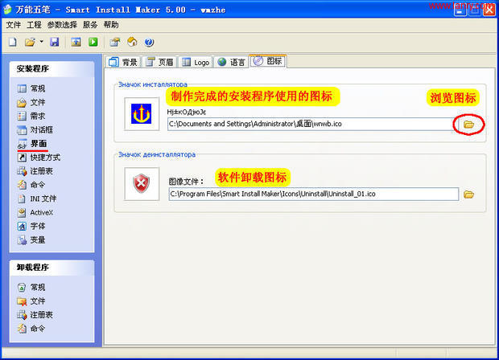This screenshot has height=360, width=499.
Task: Click the app icon in title bar
Action: click(7, 10)
